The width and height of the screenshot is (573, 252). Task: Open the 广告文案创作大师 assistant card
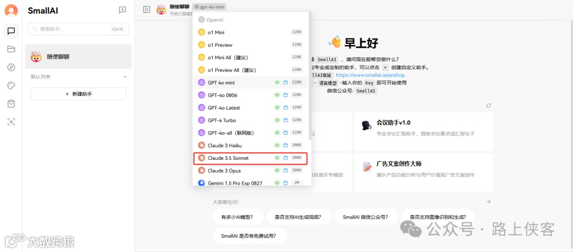(x=423, y=173)
